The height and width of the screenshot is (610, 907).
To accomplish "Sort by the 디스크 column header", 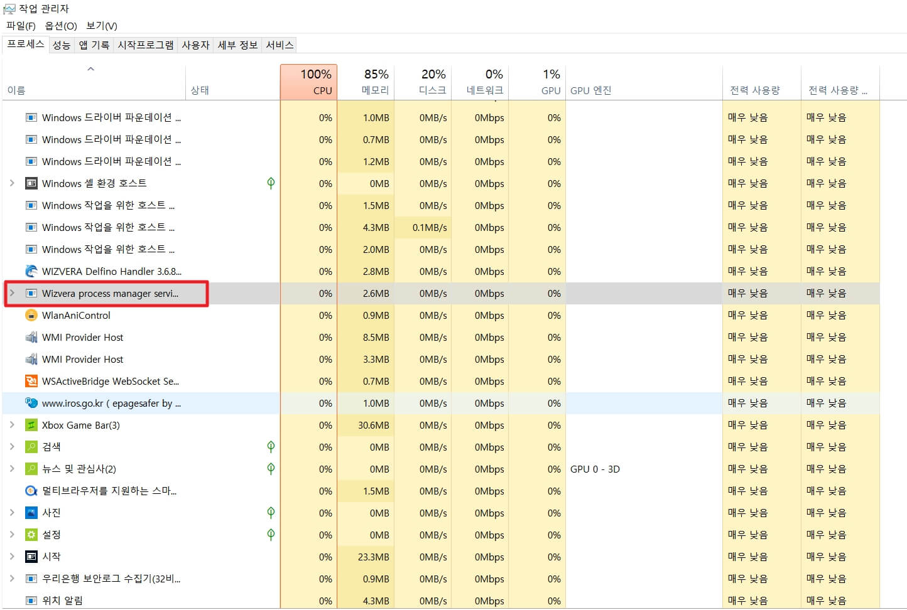I will coord(423,82).
